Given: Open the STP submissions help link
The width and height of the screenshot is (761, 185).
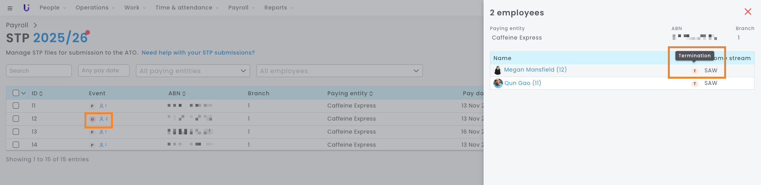Looking at the screenshot, I should click(x=198, y=53).
